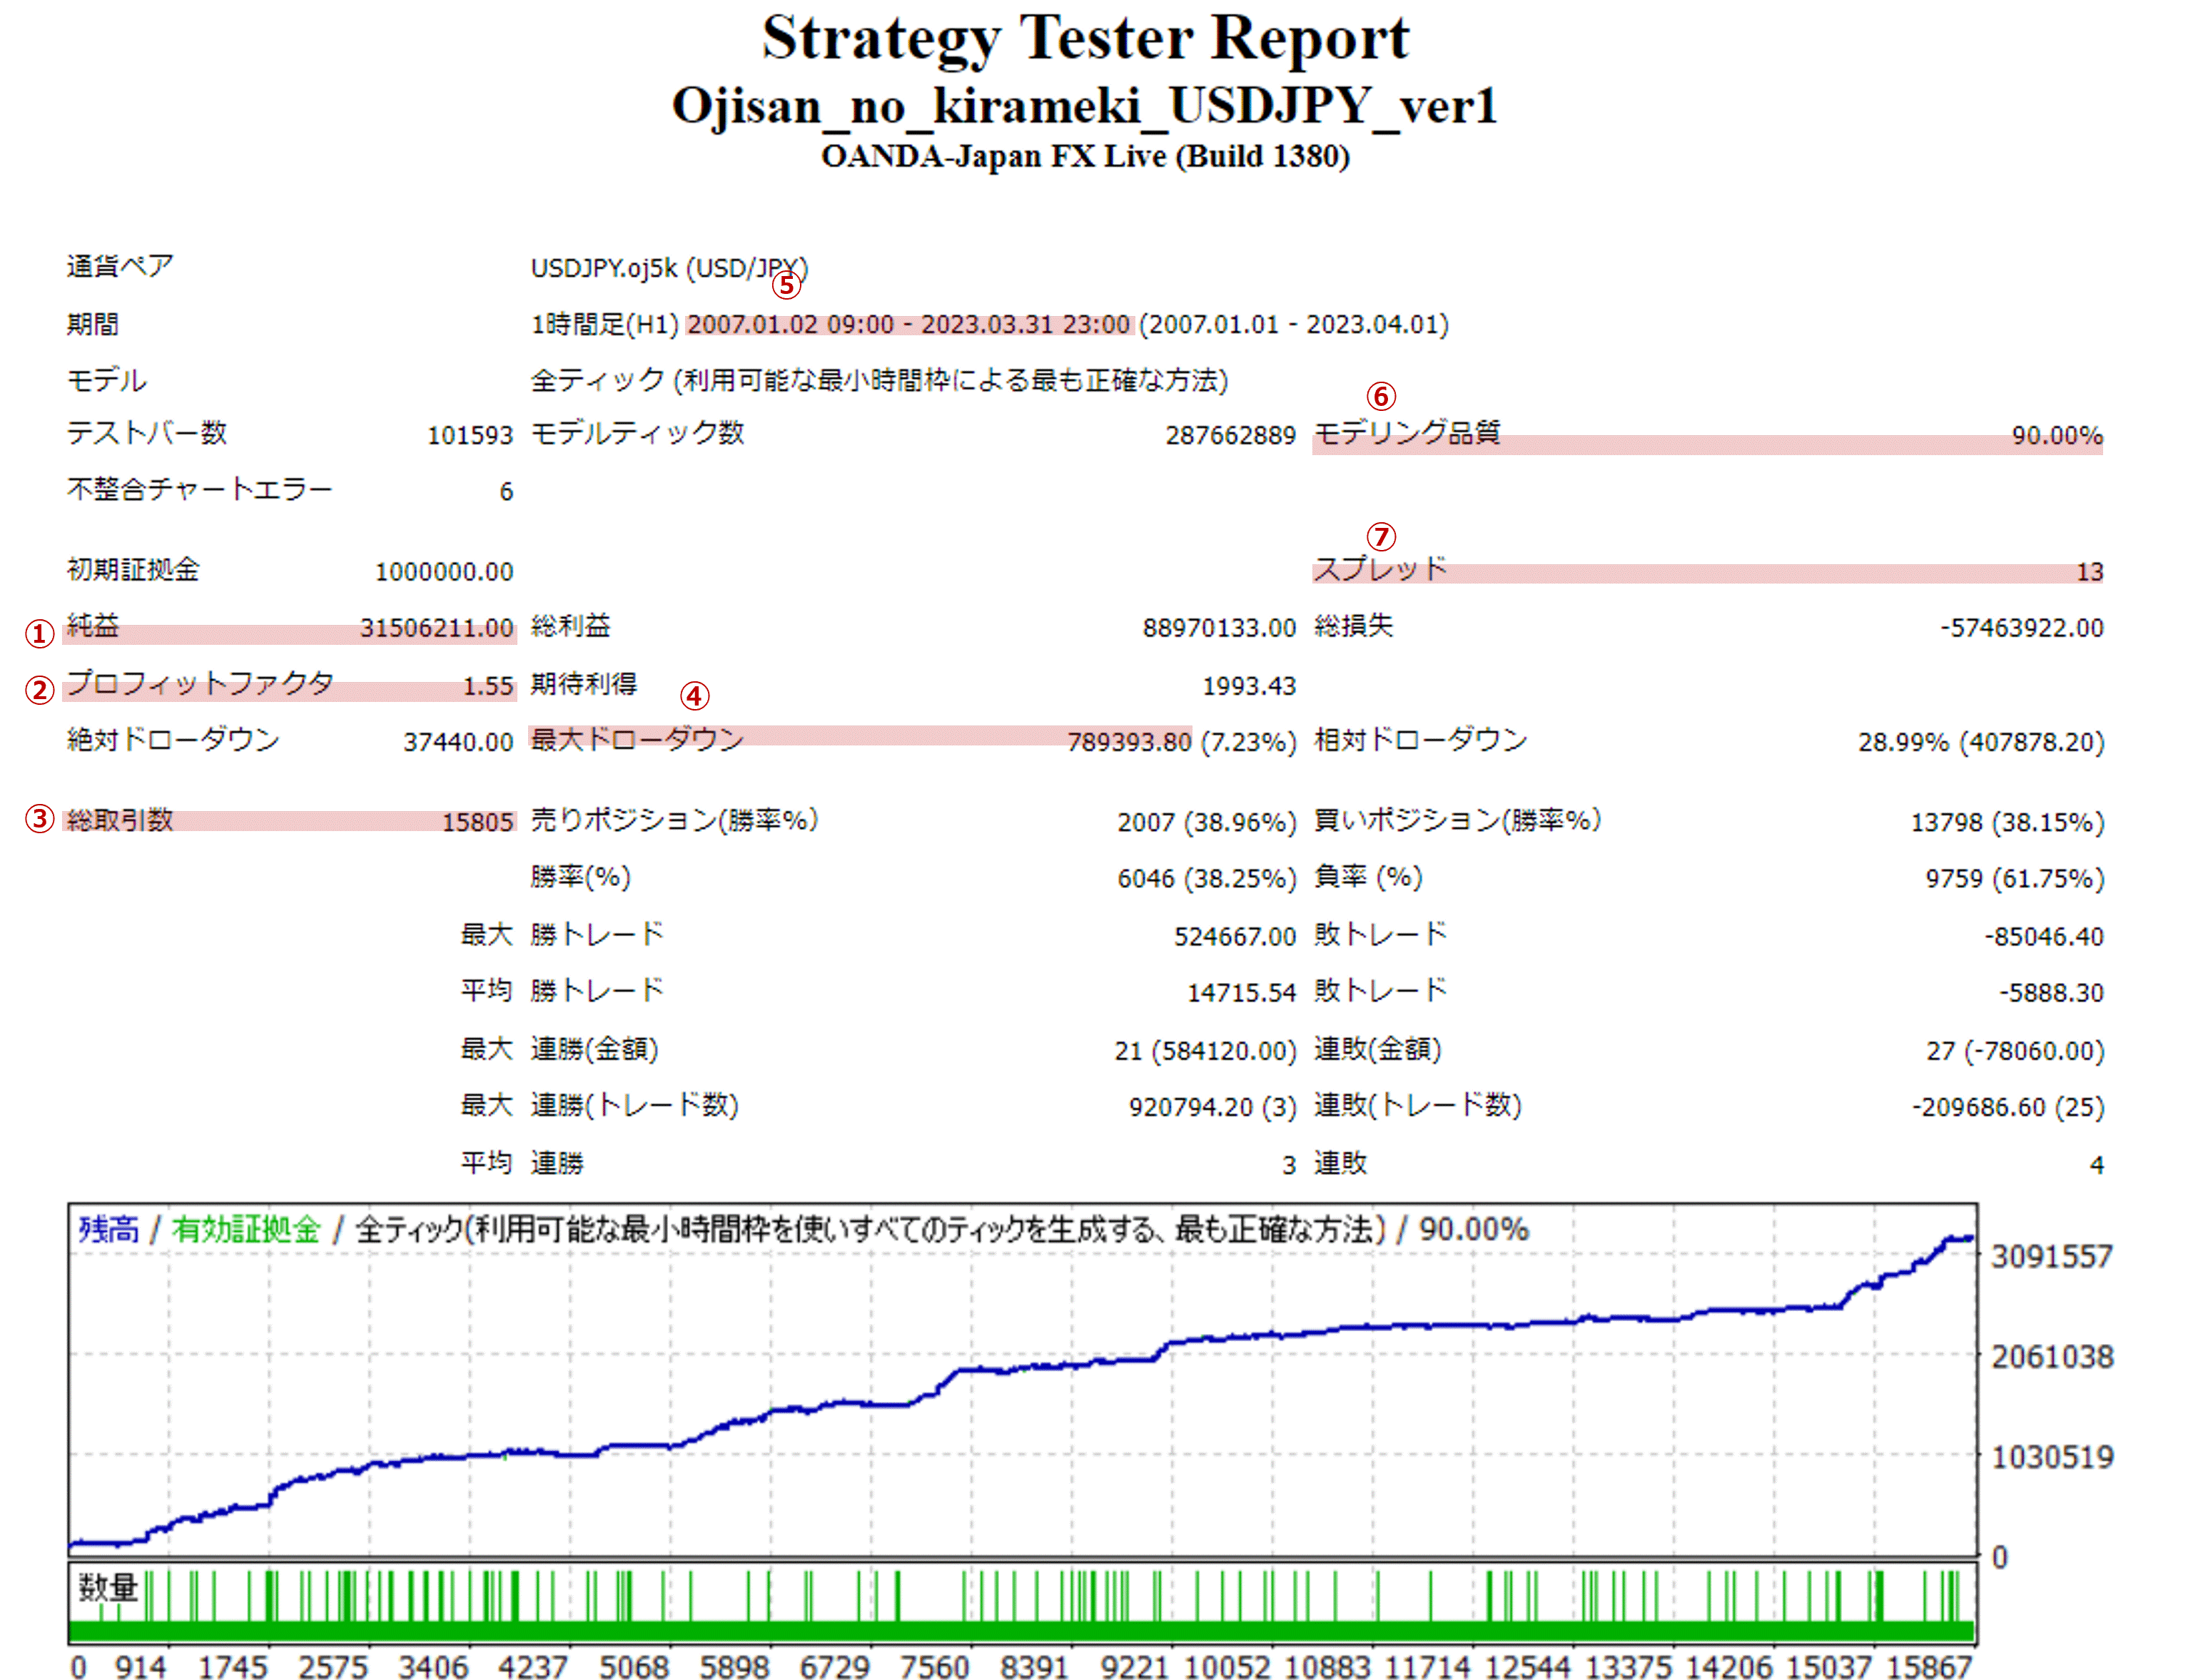Click the red circled number 7 marker
Screen dimensions: 2198x1680
click(x=1381, y=537)
